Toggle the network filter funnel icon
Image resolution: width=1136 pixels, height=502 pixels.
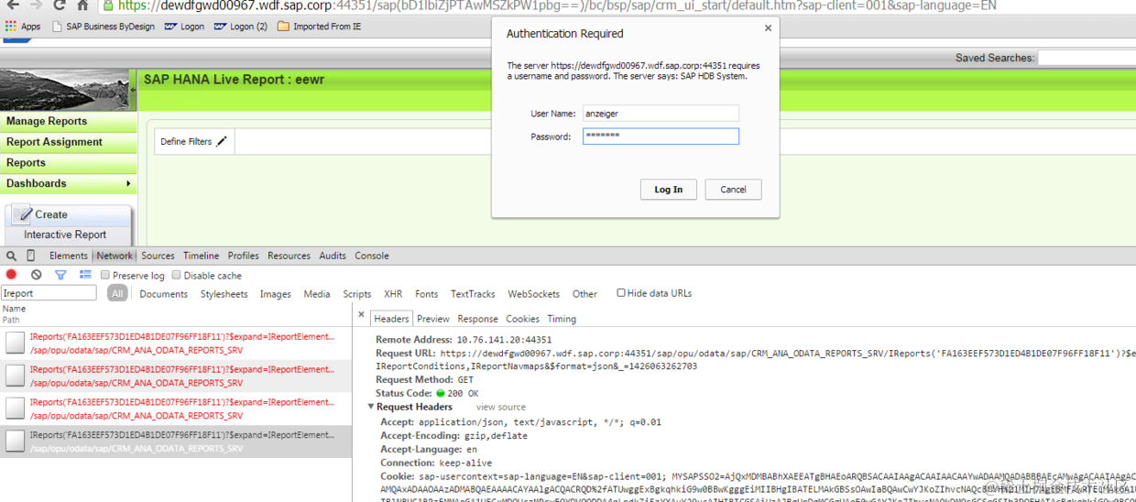[60, 275]
